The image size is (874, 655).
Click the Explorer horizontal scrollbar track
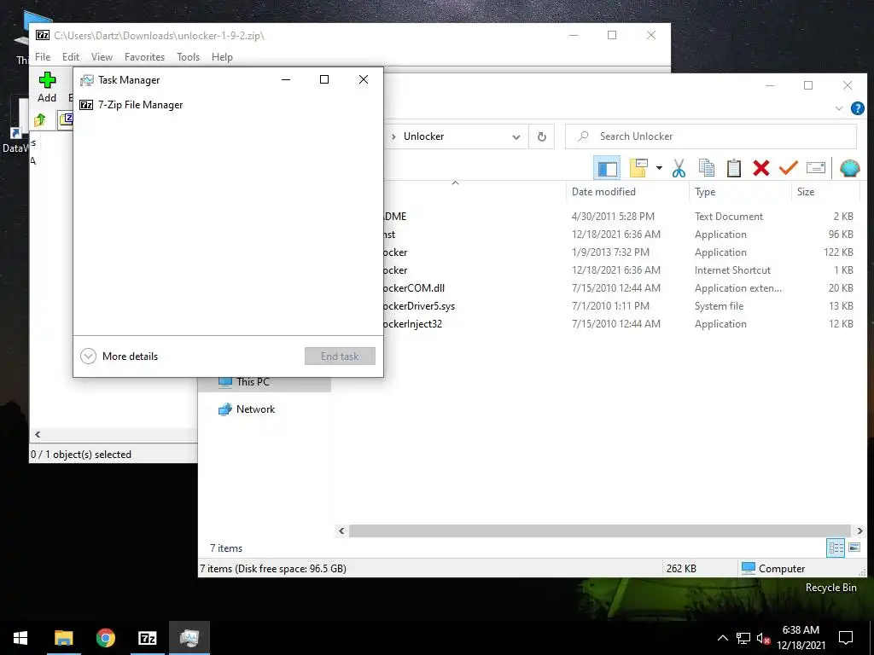tap(599, 530)
